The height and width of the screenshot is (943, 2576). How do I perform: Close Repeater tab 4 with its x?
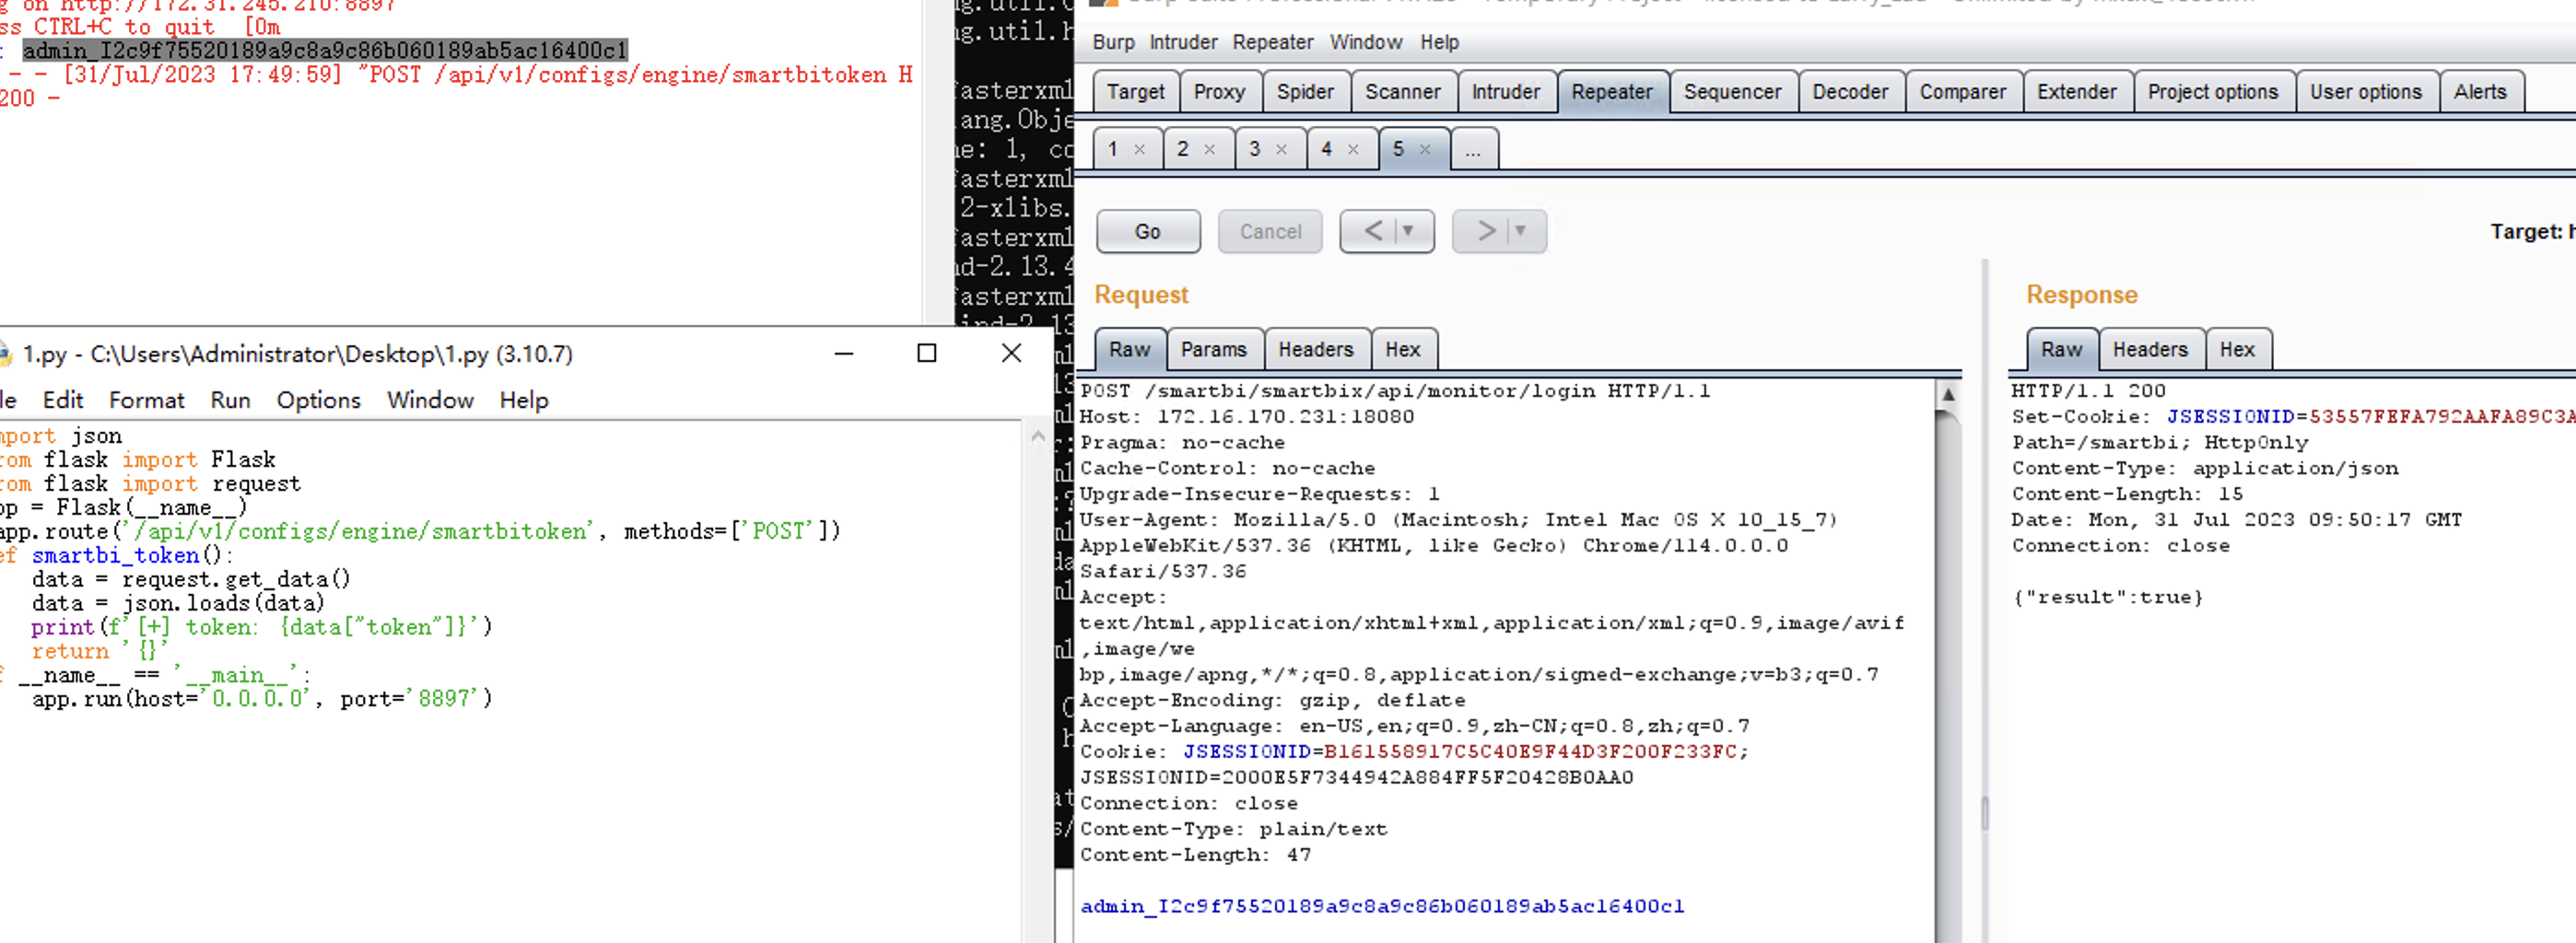[x=1353, y=150]
